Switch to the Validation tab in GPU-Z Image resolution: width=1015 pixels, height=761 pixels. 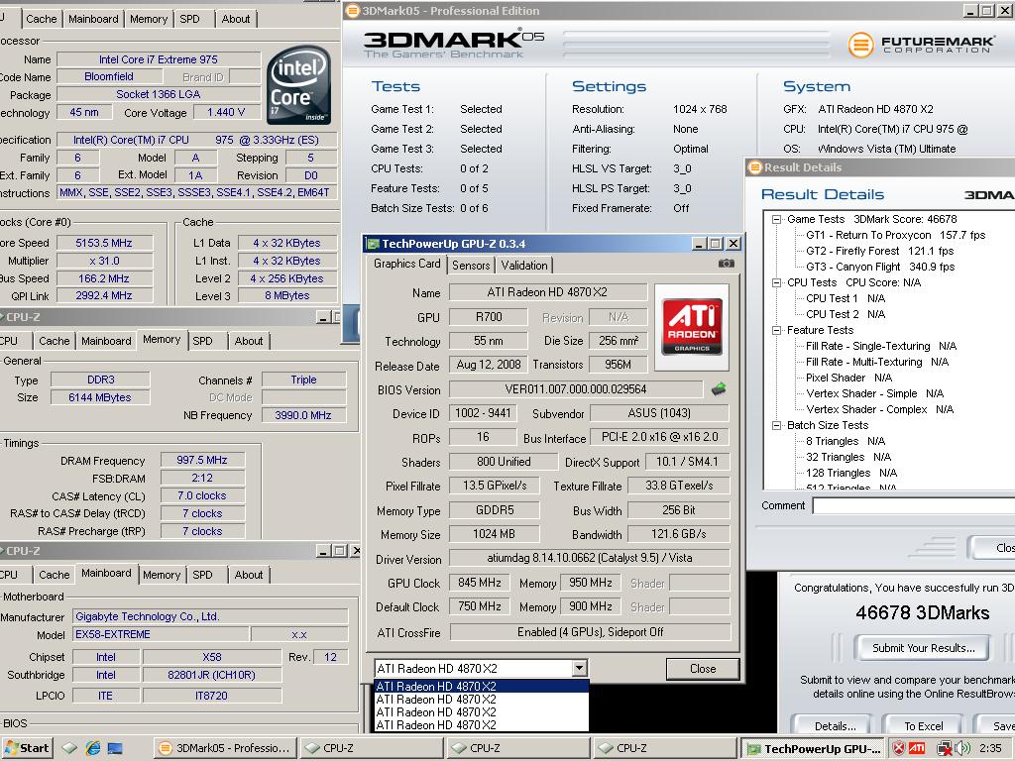pyautogui.click(x=524, y=266)
